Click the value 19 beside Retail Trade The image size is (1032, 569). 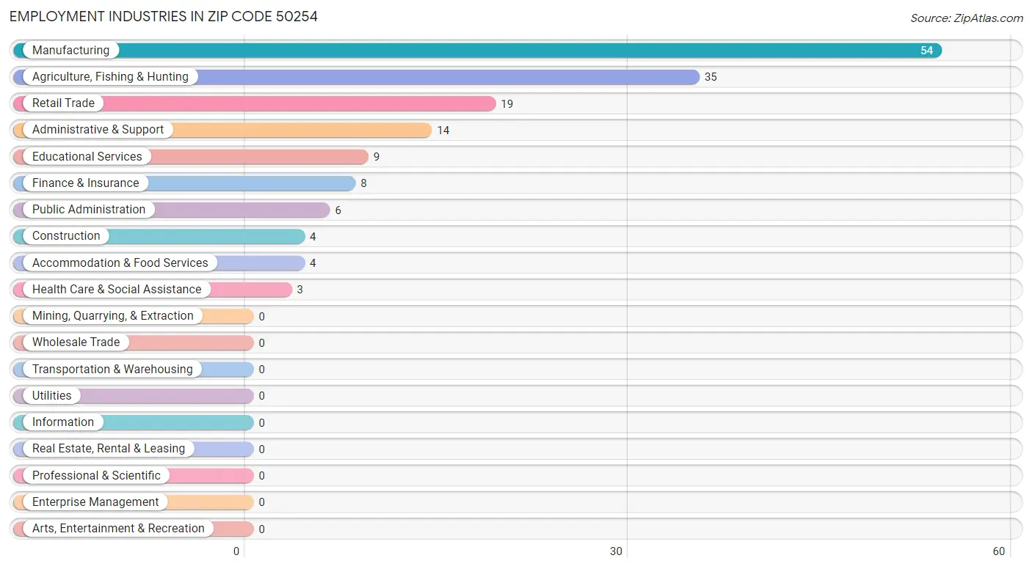point(507,104)
